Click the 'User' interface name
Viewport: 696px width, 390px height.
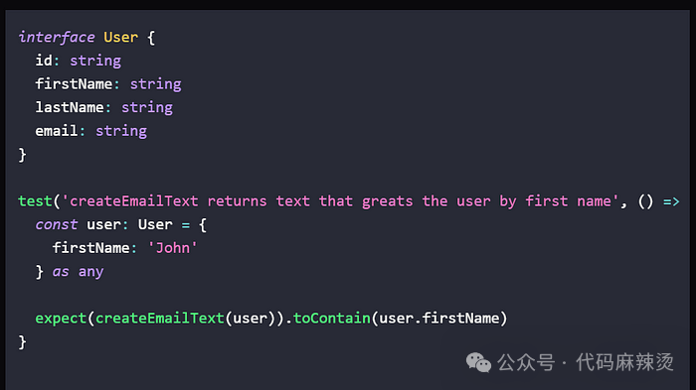tap(120, 38)
